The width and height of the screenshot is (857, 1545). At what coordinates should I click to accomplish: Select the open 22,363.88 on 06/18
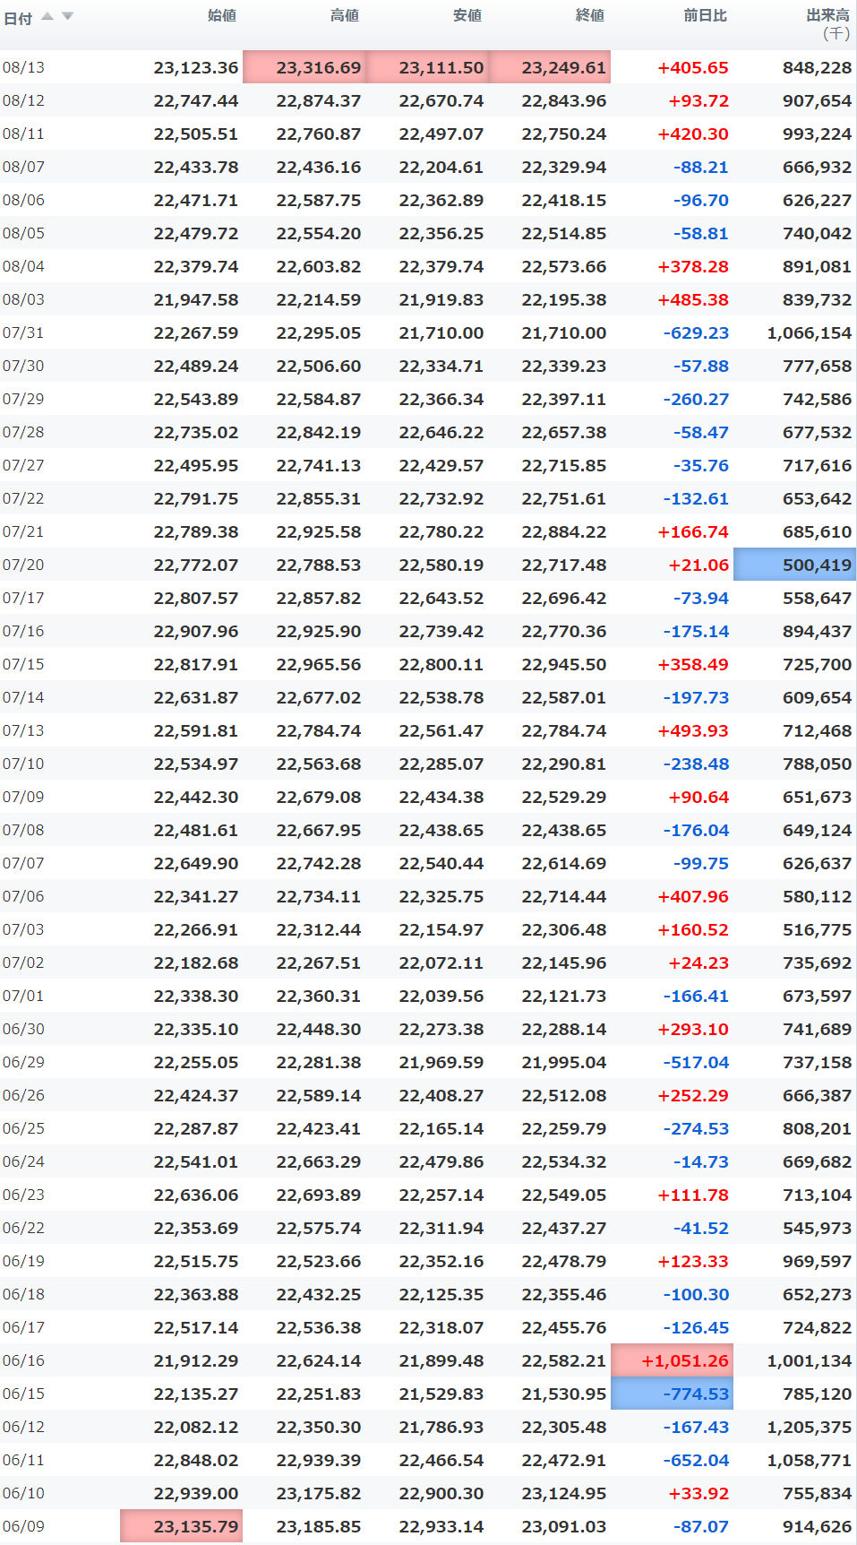click(x=196, y=1294)
